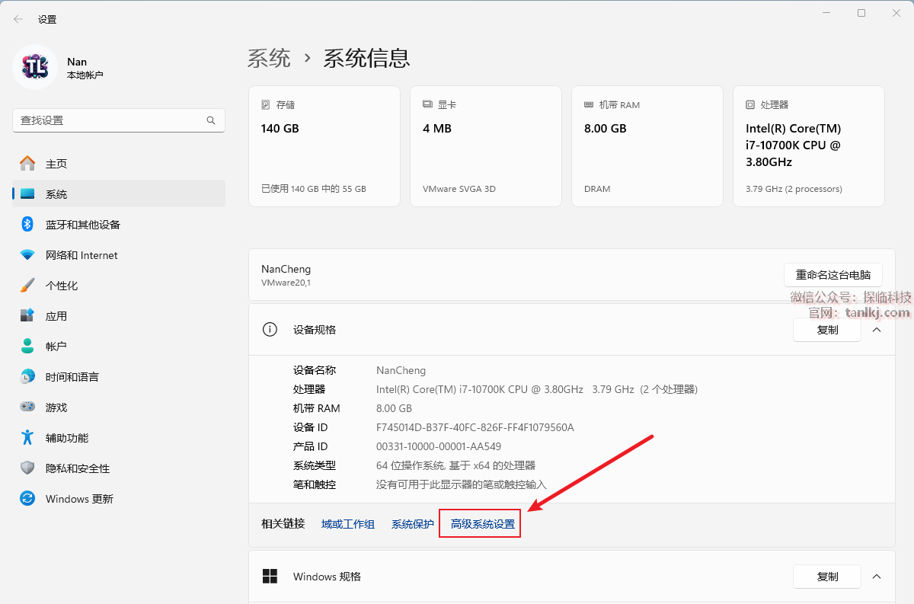Open the 高级系统设置 link
The image size is (914, 604).
[x=482, y=524]
